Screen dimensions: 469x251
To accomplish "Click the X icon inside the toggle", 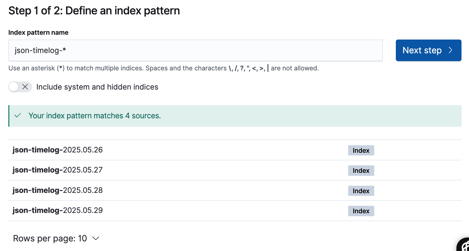I will 25,87.
